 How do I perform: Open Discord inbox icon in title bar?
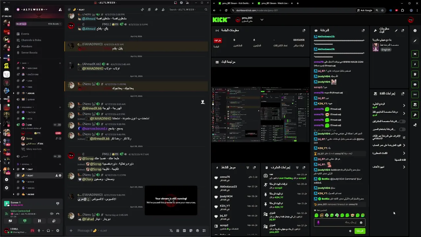click(x=176, y=3)
